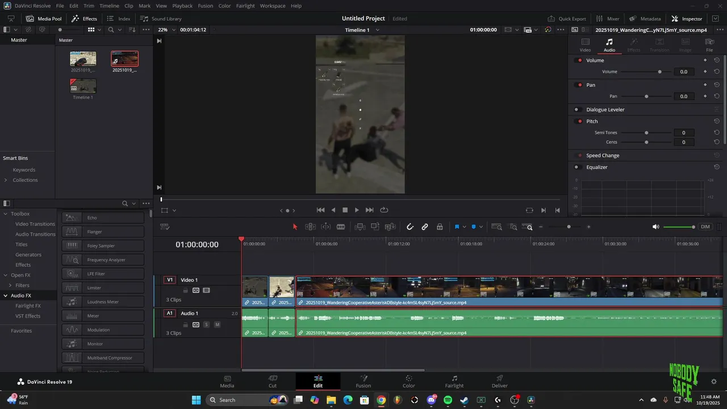Screen dimensions: 727x409
Task: Expand Filters under Open FX
Action: 10,285
